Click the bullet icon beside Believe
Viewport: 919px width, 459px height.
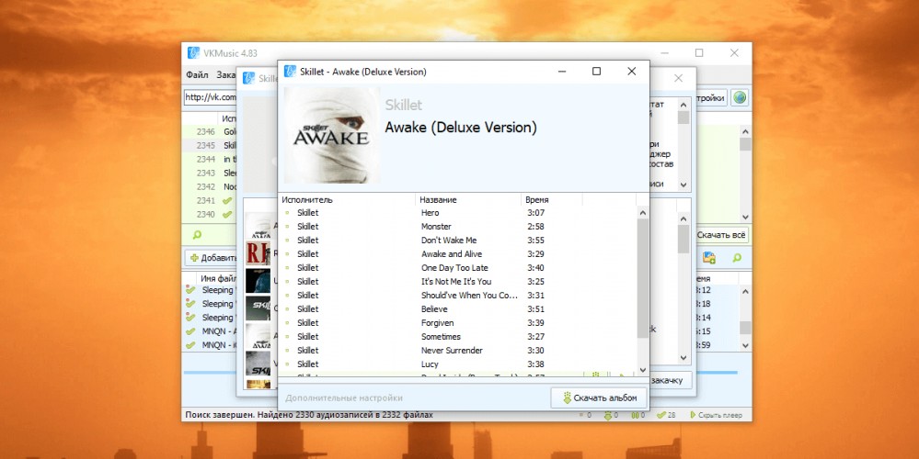pyautogui.click(x=287, y=308)
